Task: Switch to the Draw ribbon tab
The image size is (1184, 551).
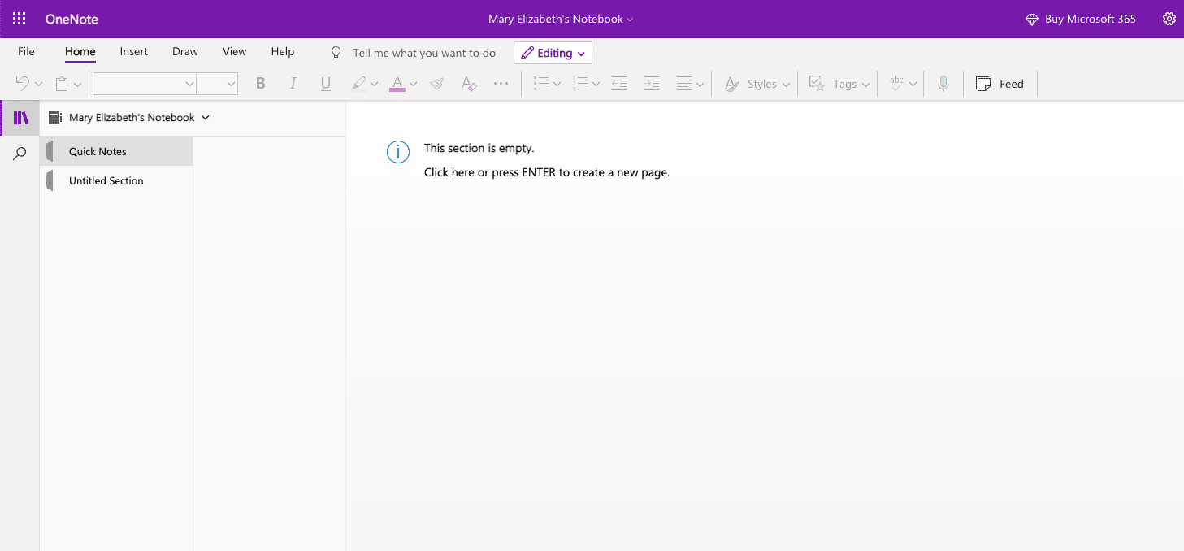Action: click(184, 51)
